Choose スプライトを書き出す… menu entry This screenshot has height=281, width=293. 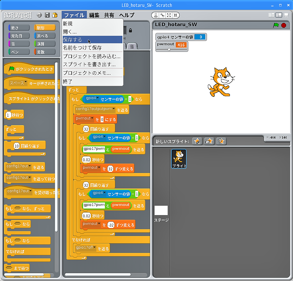(93, 64)
